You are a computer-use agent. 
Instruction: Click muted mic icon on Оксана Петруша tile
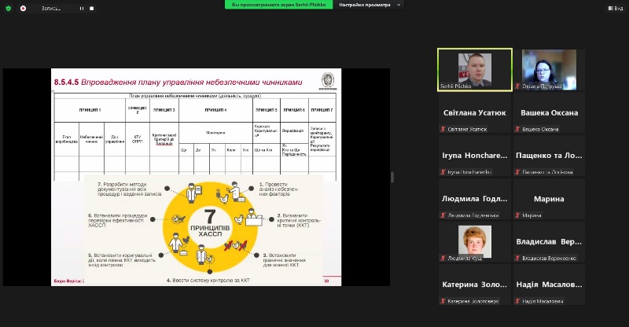point(518,86)
